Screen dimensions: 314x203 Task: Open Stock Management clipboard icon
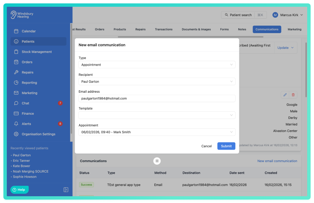16,52
